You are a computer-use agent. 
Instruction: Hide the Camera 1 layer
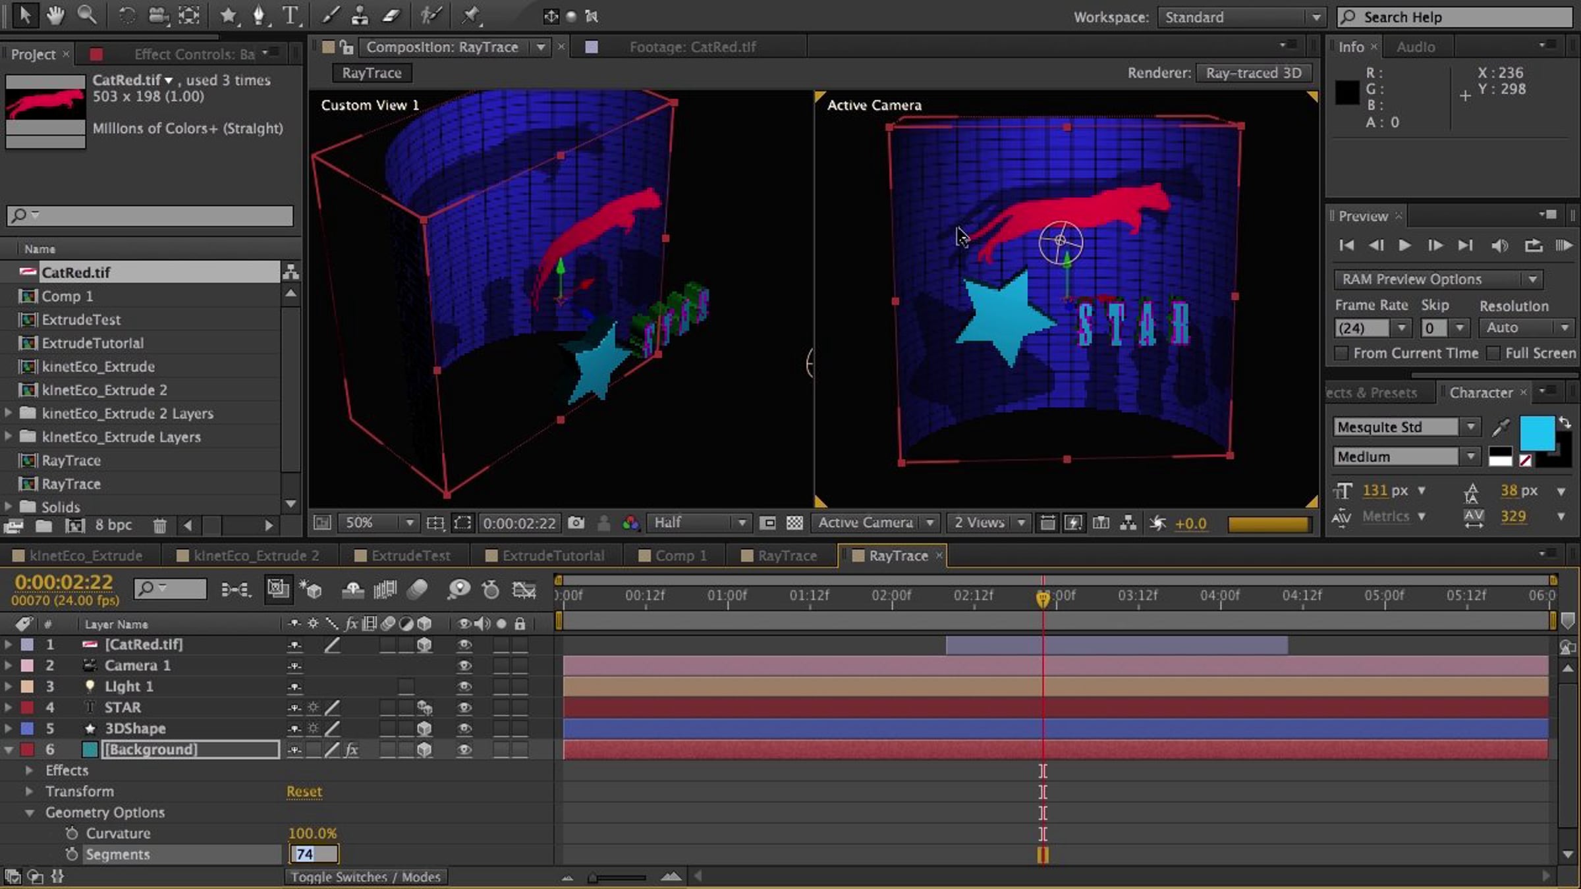pyautogui.click(x=464, y=666)
